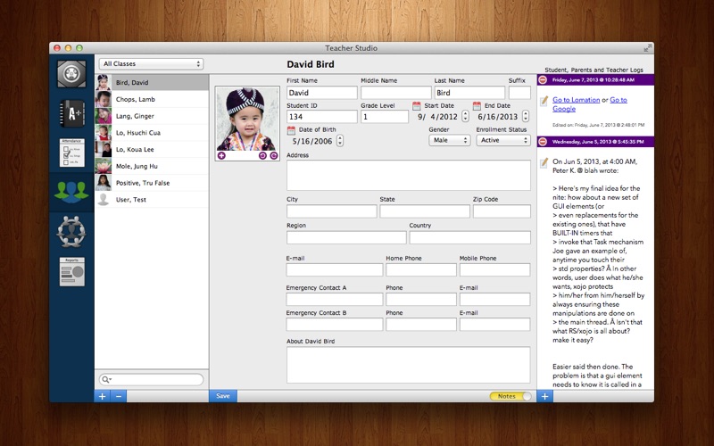The image size is (714, 446).
Task: Click the Start Date calendar icon
Action: pyautogui.click(x=417, y=106)
